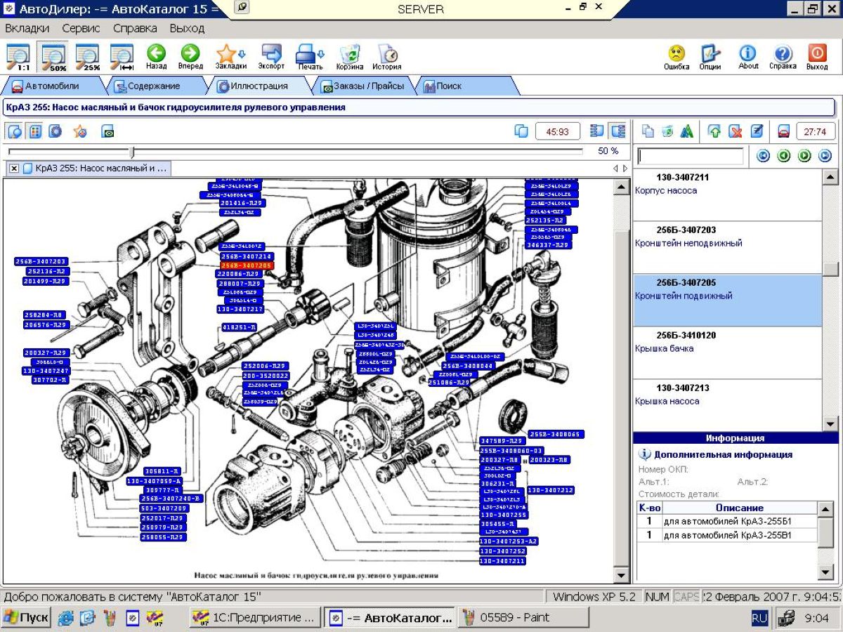
Task: Switch to 05589 - Paint in taskbar
Action: 523,618
